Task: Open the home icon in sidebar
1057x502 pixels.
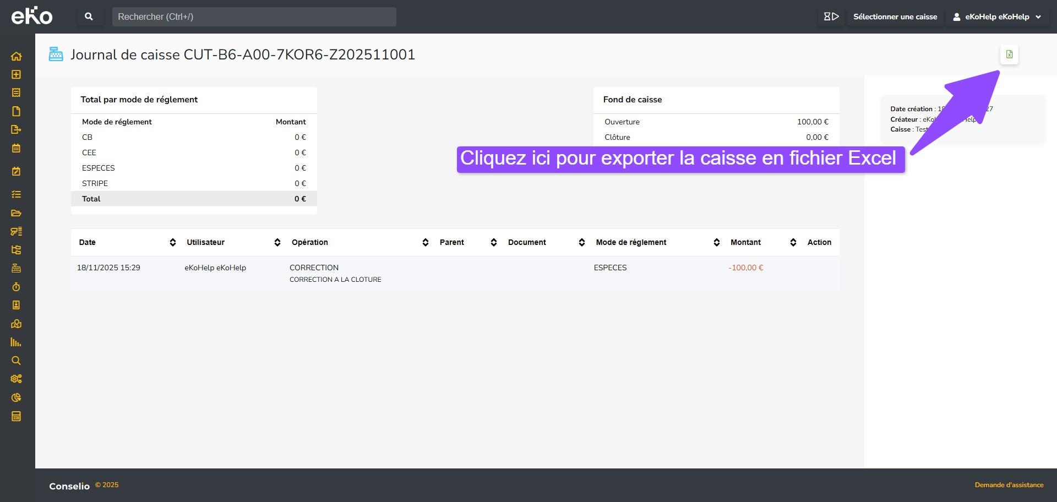Action: pos(16,56)
